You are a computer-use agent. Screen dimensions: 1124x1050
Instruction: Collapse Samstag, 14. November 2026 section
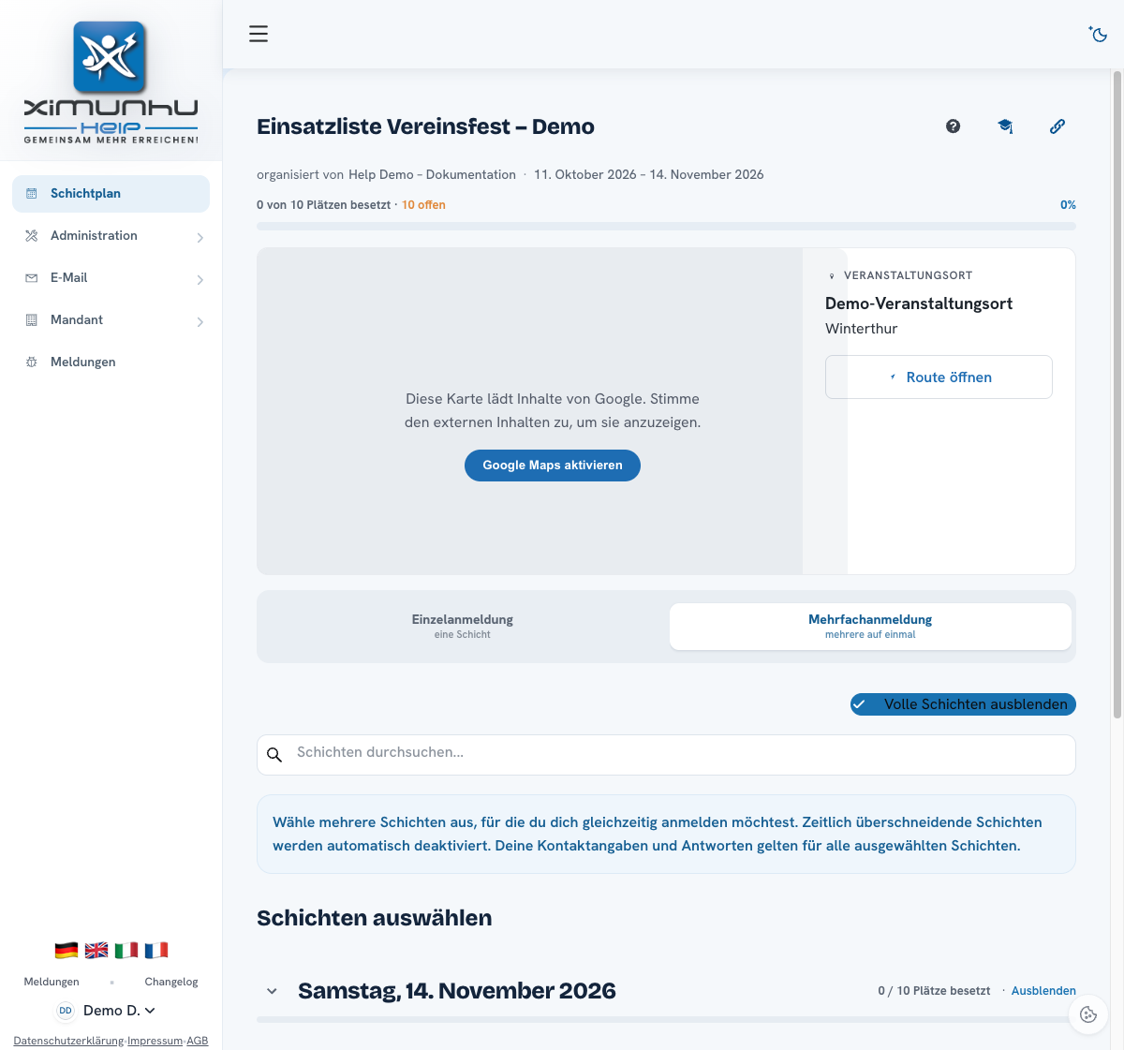click(x=272, y=991)
